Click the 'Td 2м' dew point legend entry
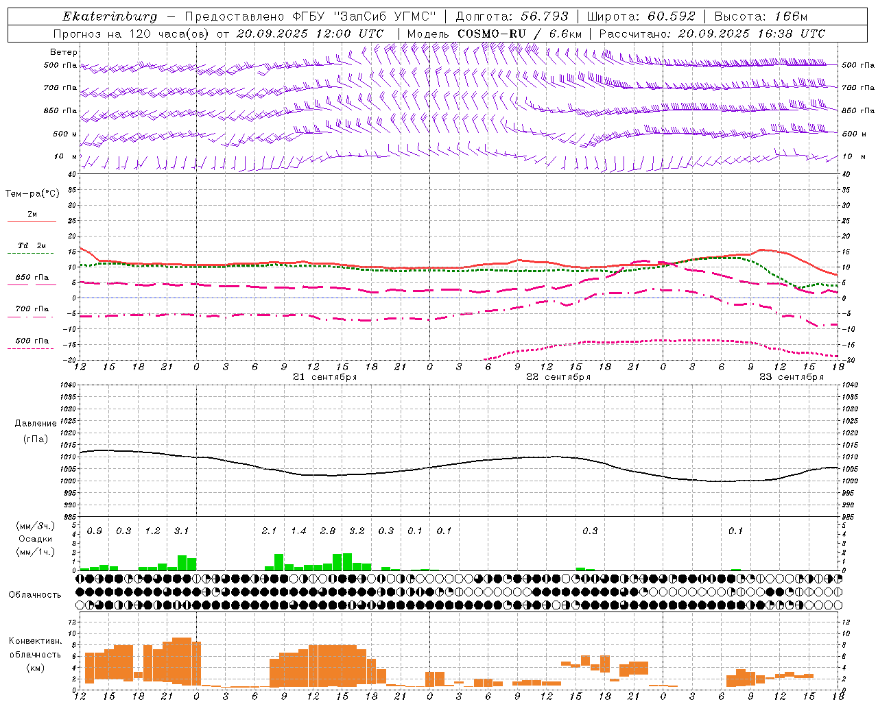878x702 pixels. (x=32, y=245)
